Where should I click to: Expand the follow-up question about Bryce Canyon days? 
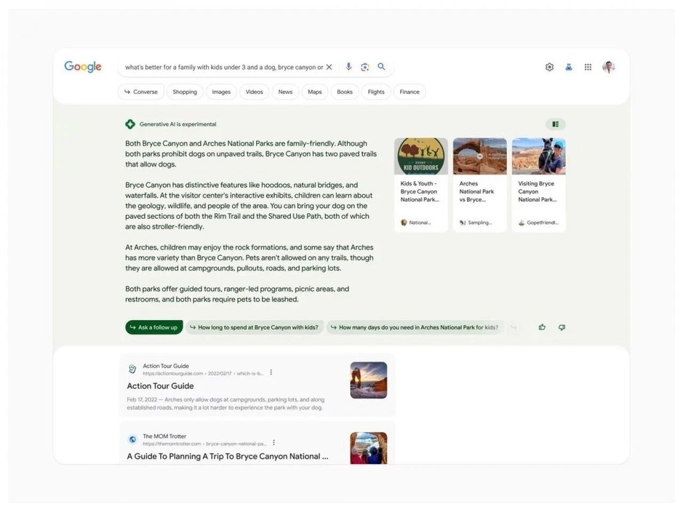click(255, 327)
